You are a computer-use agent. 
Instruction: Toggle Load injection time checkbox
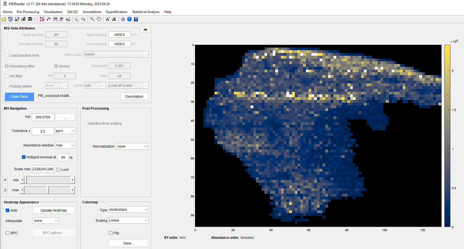[7, 56]
